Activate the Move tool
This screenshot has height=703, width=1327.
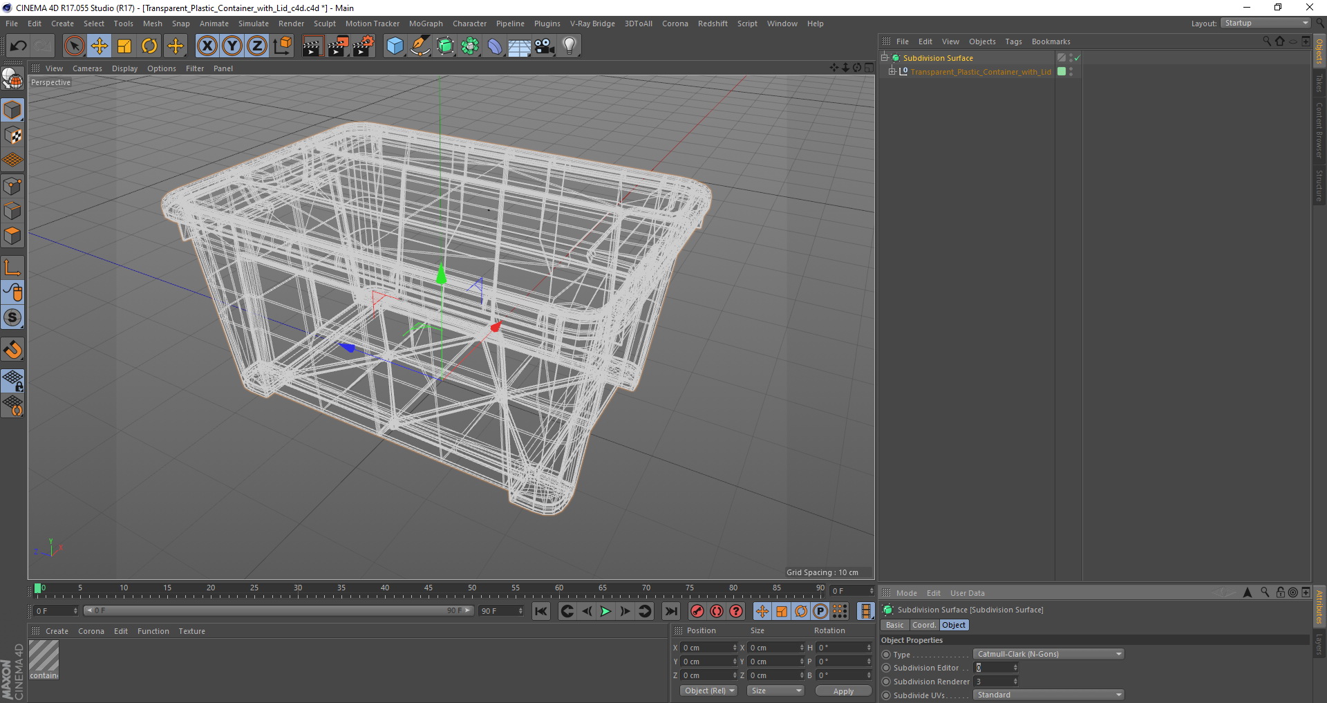coord(99,46)
